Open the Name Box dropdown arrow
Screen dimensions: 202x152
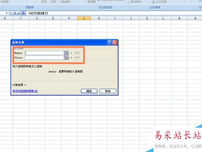[6, 13]
